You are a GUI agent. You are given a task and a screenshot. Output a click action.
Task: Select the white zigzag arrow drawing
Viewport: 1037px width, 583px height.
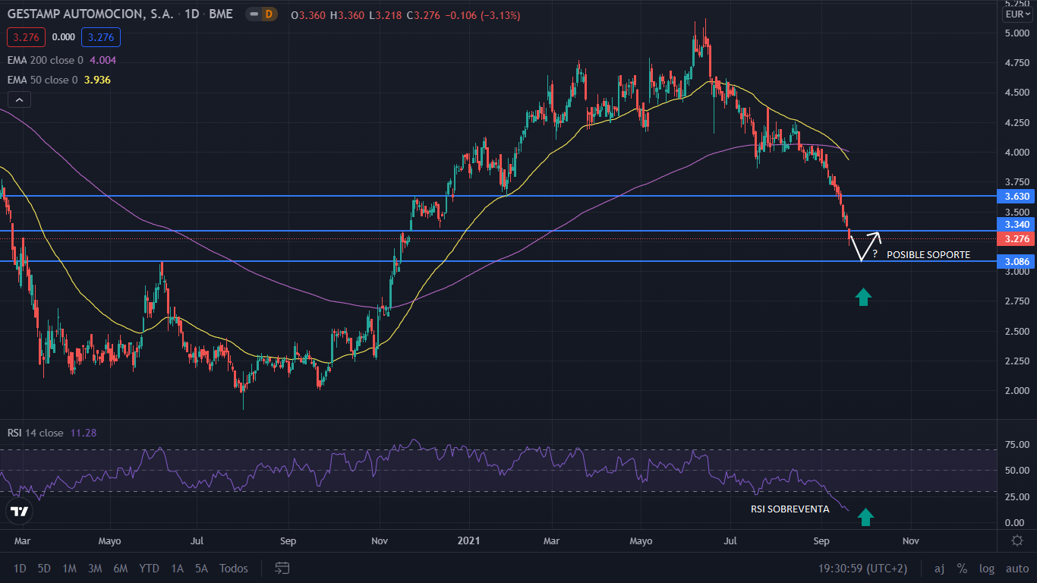pos(864,245)
